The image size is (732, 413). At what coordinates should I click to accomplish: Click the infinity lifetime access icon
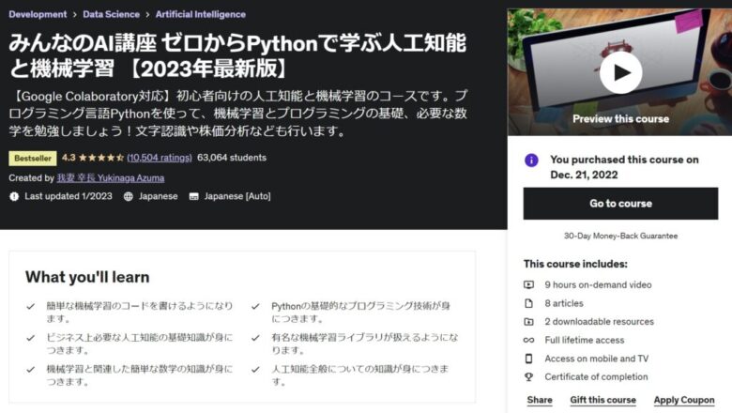point(528,340)
